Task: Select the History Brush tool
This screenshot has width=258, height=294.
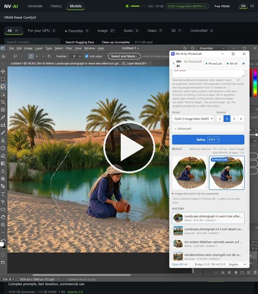Action: click(x=3, y=148)
